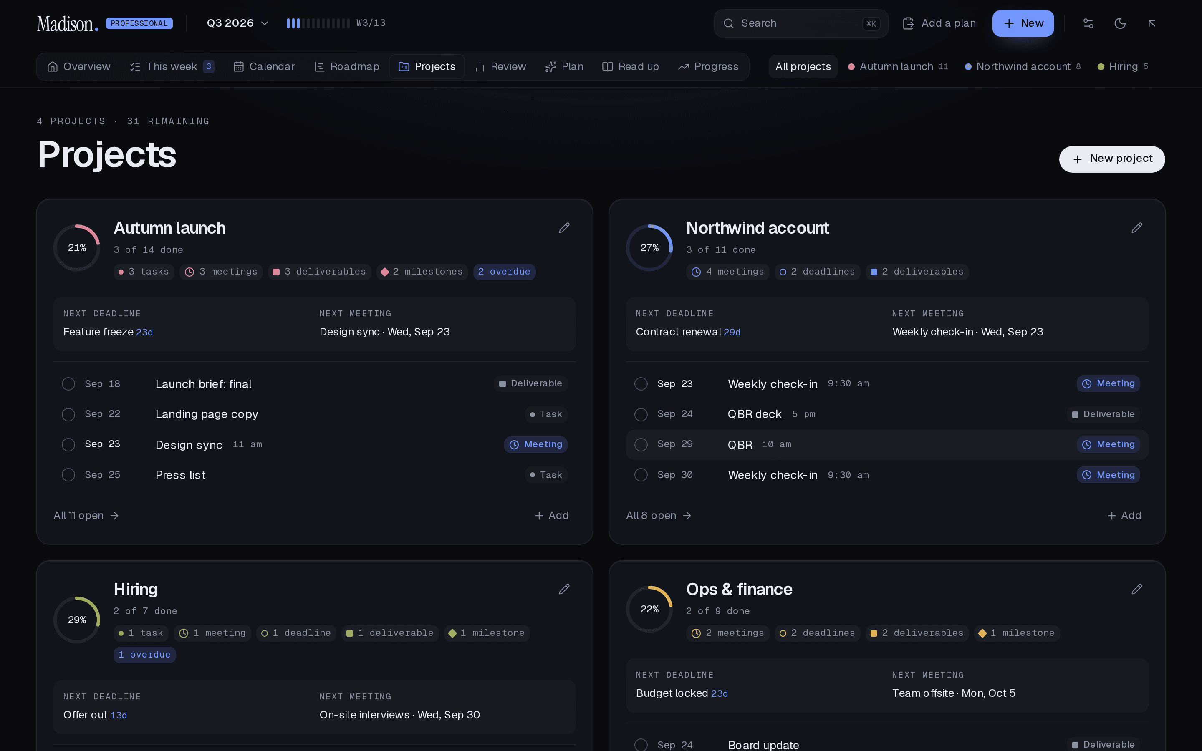Complete the Press list task circle
1202x751 pixels.
(x=68, y=475)
